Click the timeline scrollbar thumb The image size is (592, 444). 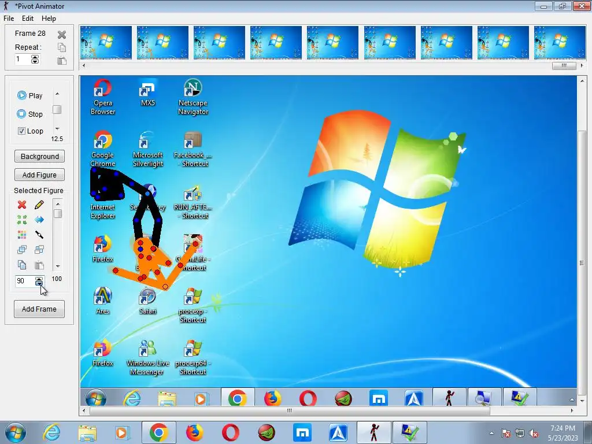564,66
